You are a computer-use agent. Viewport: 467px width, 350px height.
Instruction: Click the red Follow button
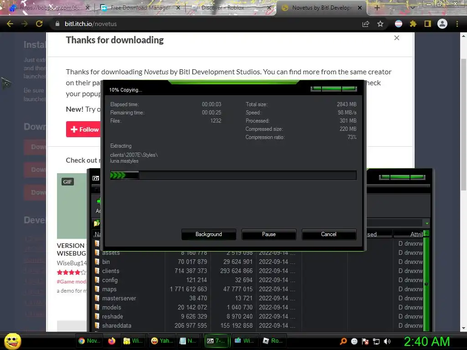coord(84,129)
